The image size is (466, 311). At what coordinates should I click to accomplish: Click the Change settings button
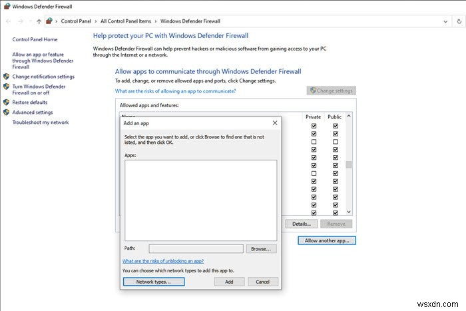tap(331, 91)
